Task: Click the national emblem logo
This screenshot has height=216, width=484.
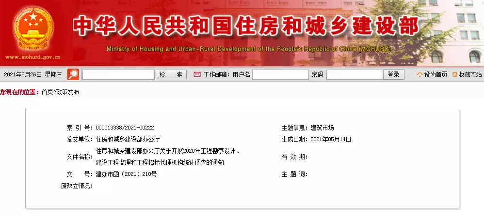Action: [x=33, y=29]
